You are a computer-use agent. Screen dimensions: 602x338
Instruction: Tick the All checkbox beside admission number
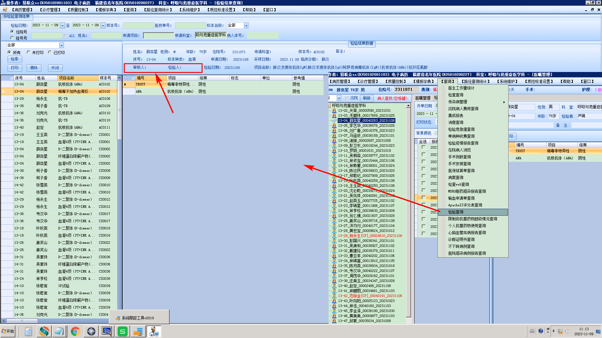(x=66, y=36)
